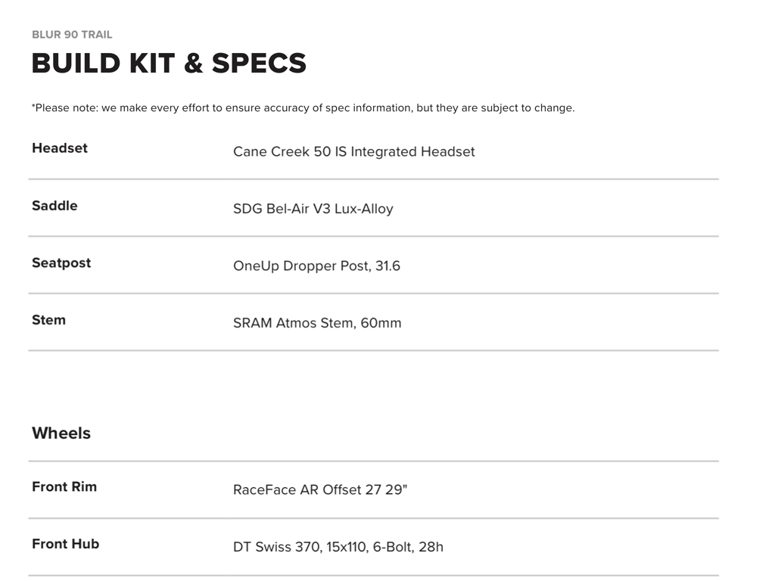Image resolution: width=775 pixels, height=581 pixels.
Task: Select the Front Hub row label
Action: 65,544
